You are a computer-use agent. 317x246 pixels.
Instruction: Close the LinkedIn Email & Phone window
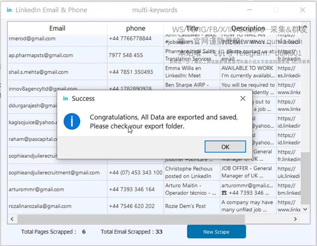click(x=303, y=10)
